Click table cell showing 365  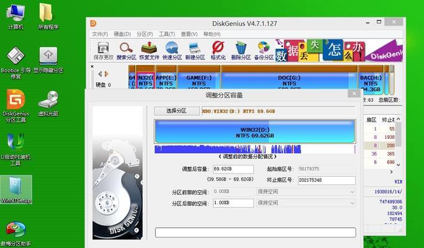click(390, 154)
